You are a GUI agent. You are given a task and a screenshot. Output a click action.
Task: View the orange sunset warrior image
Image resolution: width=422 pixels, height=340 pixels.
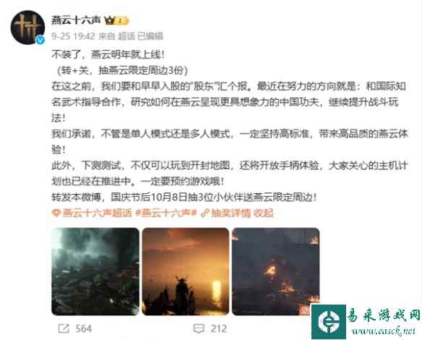(x=186, y=271)
